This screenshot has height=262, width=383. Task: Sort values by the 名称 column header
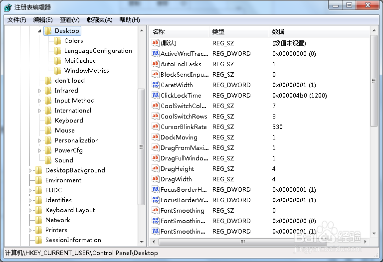point(179,32)
